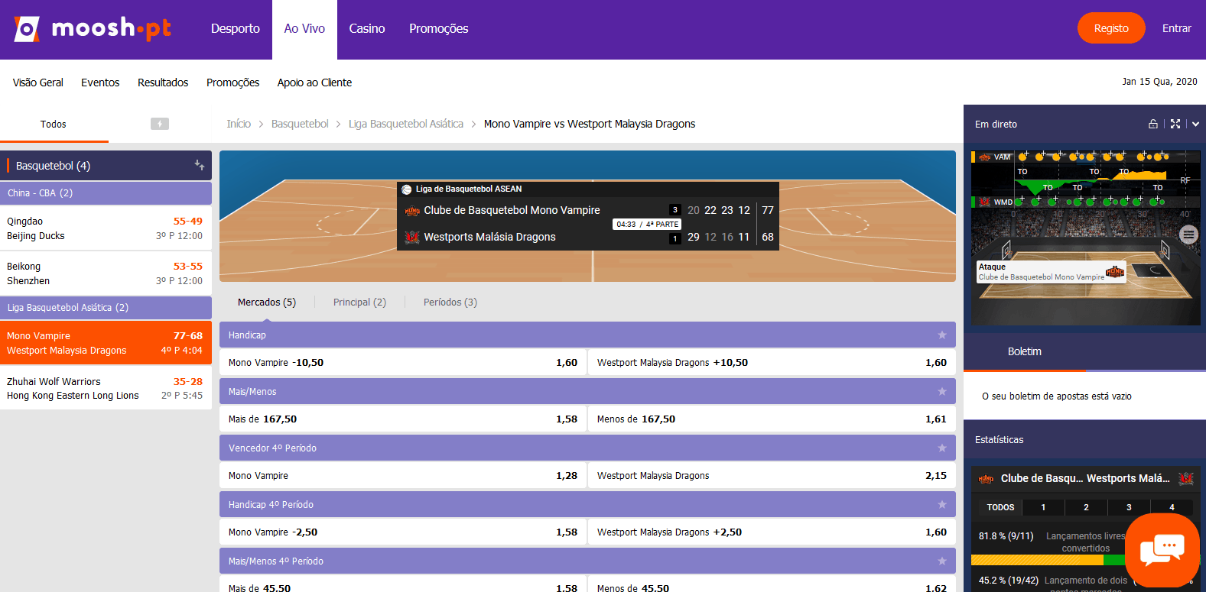Select the Todos sidebar tab

pyautogui.click(x=54, y=124)
